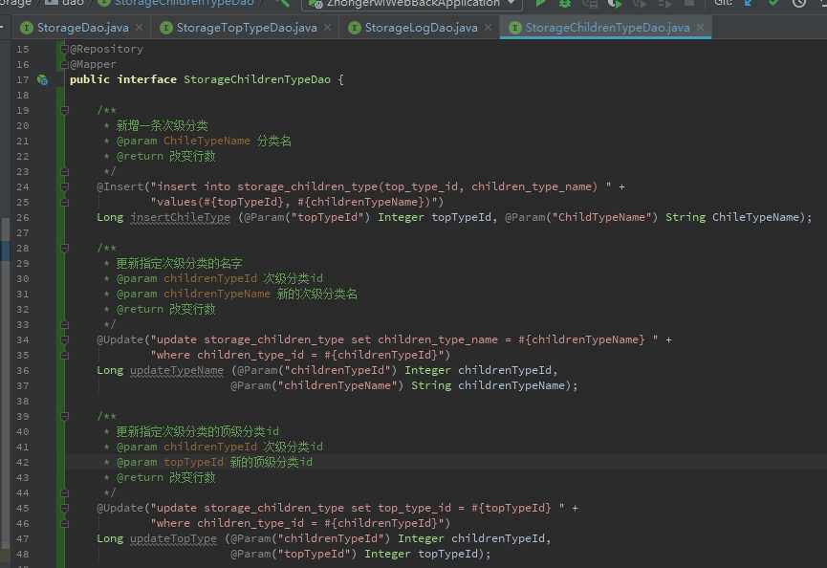Image resolution: width=827 pixels, height=568 pixels.
Task: Click line number 47 in the gutter
Action: [x=23, y=538]
